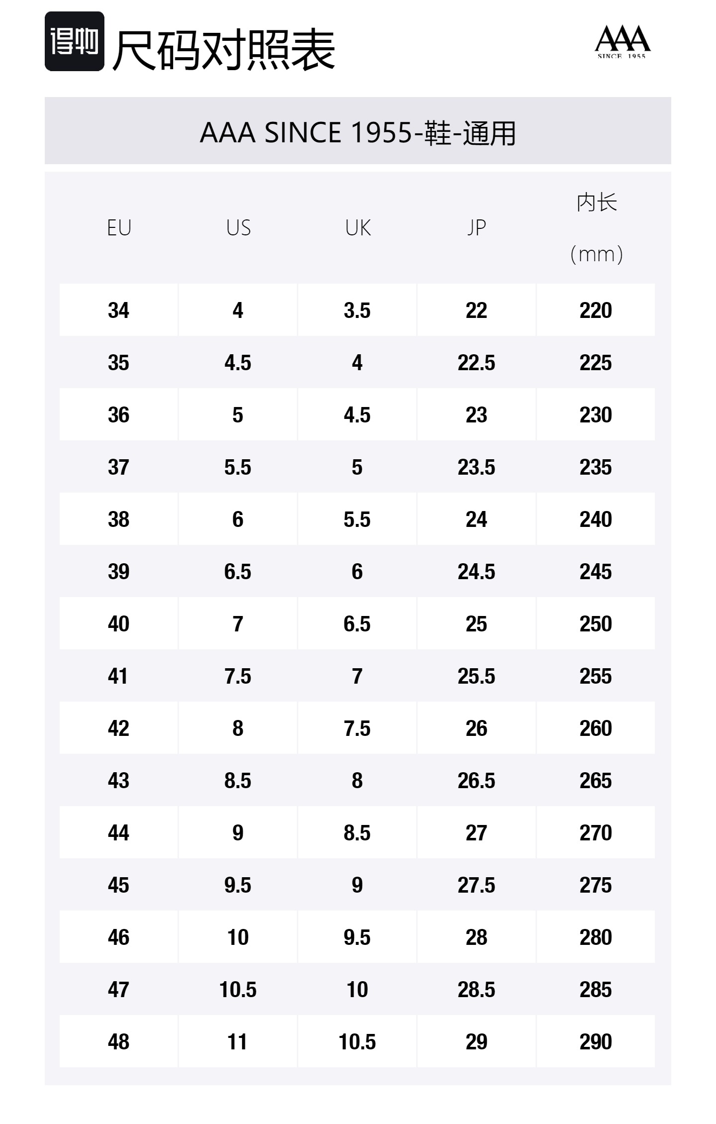Click the 得物 app logo icon
Screen dimensions: 716x1124
74,41
